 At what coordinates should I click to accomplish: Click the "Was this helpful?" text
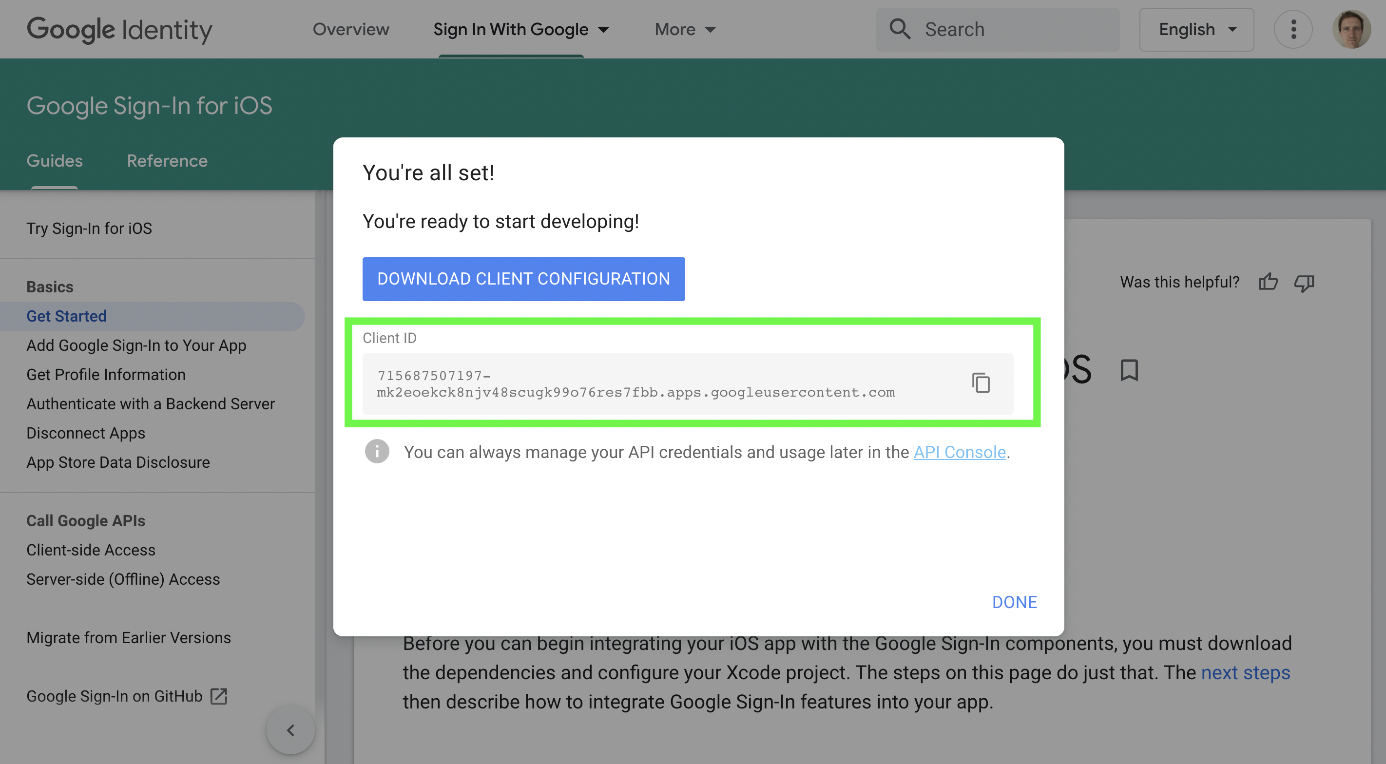pos(1180,282)
